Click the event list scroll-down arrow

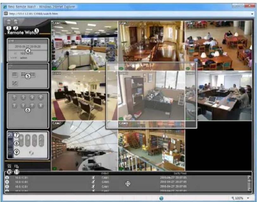pyautogui.click(x=249, y=189)
